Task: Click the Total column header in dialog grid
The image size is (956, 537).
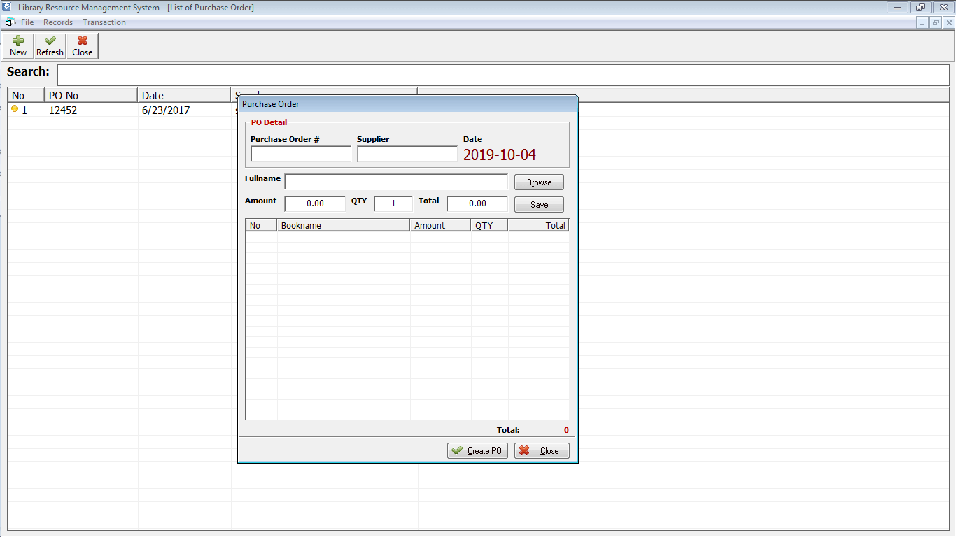Action: 537,225
